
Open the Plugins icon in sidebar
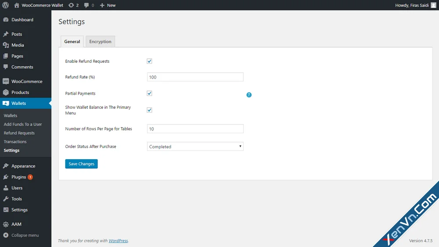click(6, 177)
